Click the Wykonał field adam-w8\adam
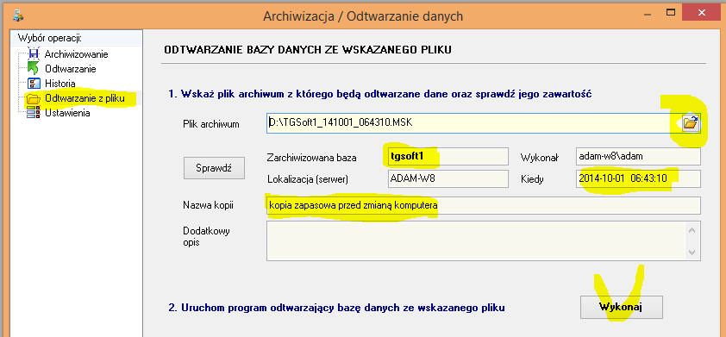726x337 pixels. click(639, 157)
